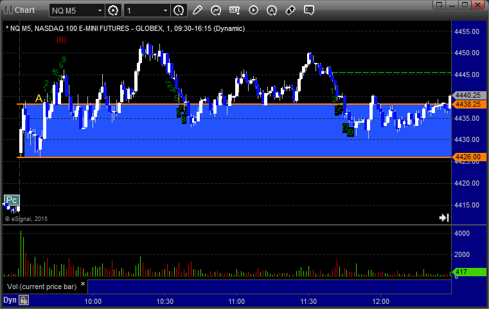
Task: Select the lower orange line at 4426.00
Action: pos(234,157)
